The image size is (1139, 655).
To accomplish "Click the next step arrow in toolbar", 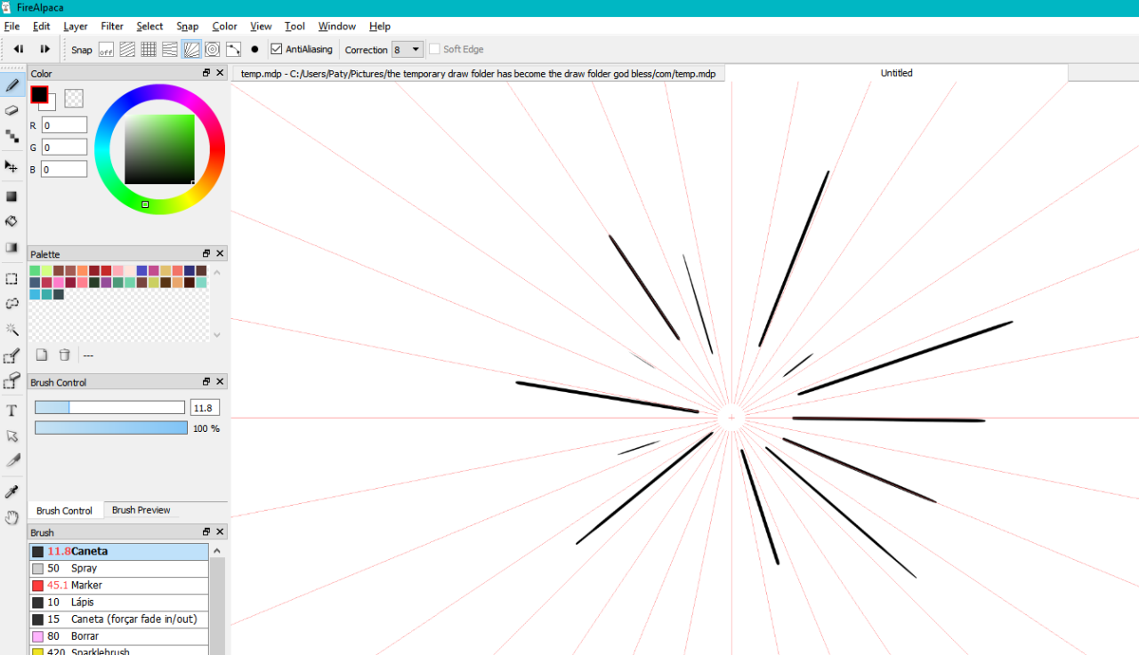I will [x=45, y=50].
